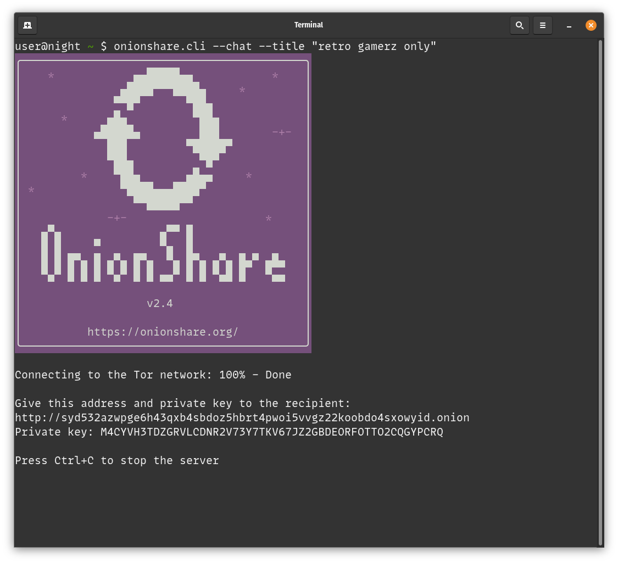
Task: Click the private key string
Action: tap(271, 432)
